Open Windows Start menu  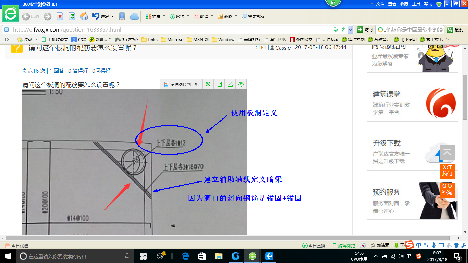coord(8,256)
